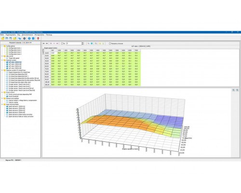241x193 pixels.
Task: Click the blue question-mark help icon
Action: pos(29,39)
